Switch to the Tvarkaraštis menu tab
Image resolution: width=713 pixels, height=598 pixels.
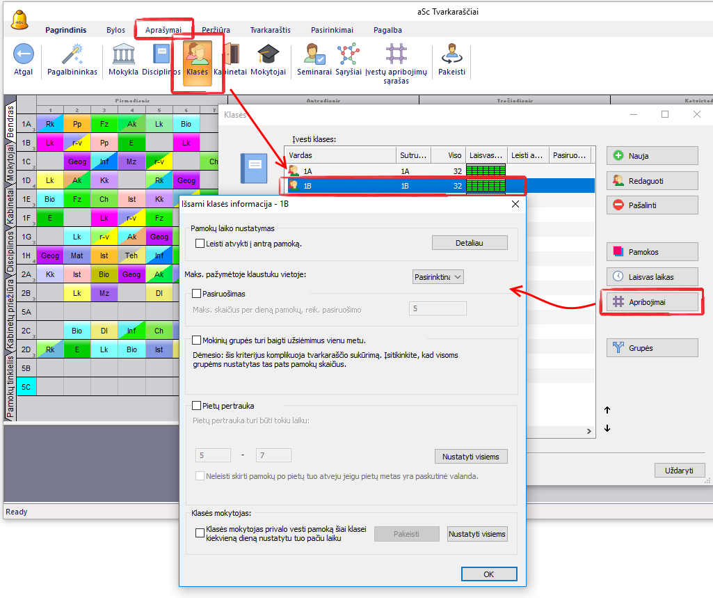pos(272,30)
